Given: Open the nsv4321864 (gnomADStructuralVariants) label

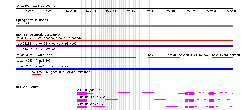Looking at the screenshot, I should tap(46, 44).
